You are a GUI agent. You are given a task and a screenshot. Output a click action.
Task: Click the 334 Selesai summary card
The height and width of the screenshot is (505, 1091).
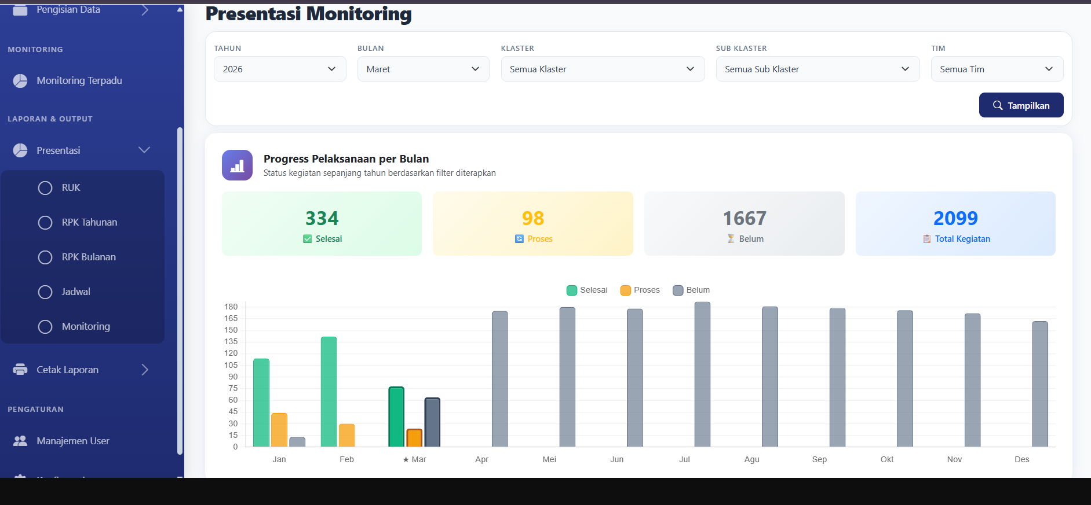(x=322, y=223)
